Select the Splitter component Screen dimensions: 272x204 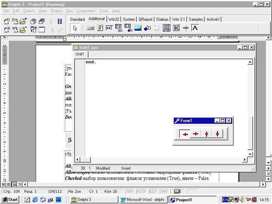tap(186, 28)
